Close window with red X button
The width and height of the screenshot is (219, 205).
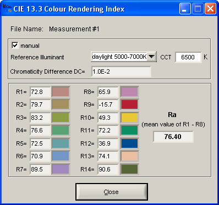point(210,8)
